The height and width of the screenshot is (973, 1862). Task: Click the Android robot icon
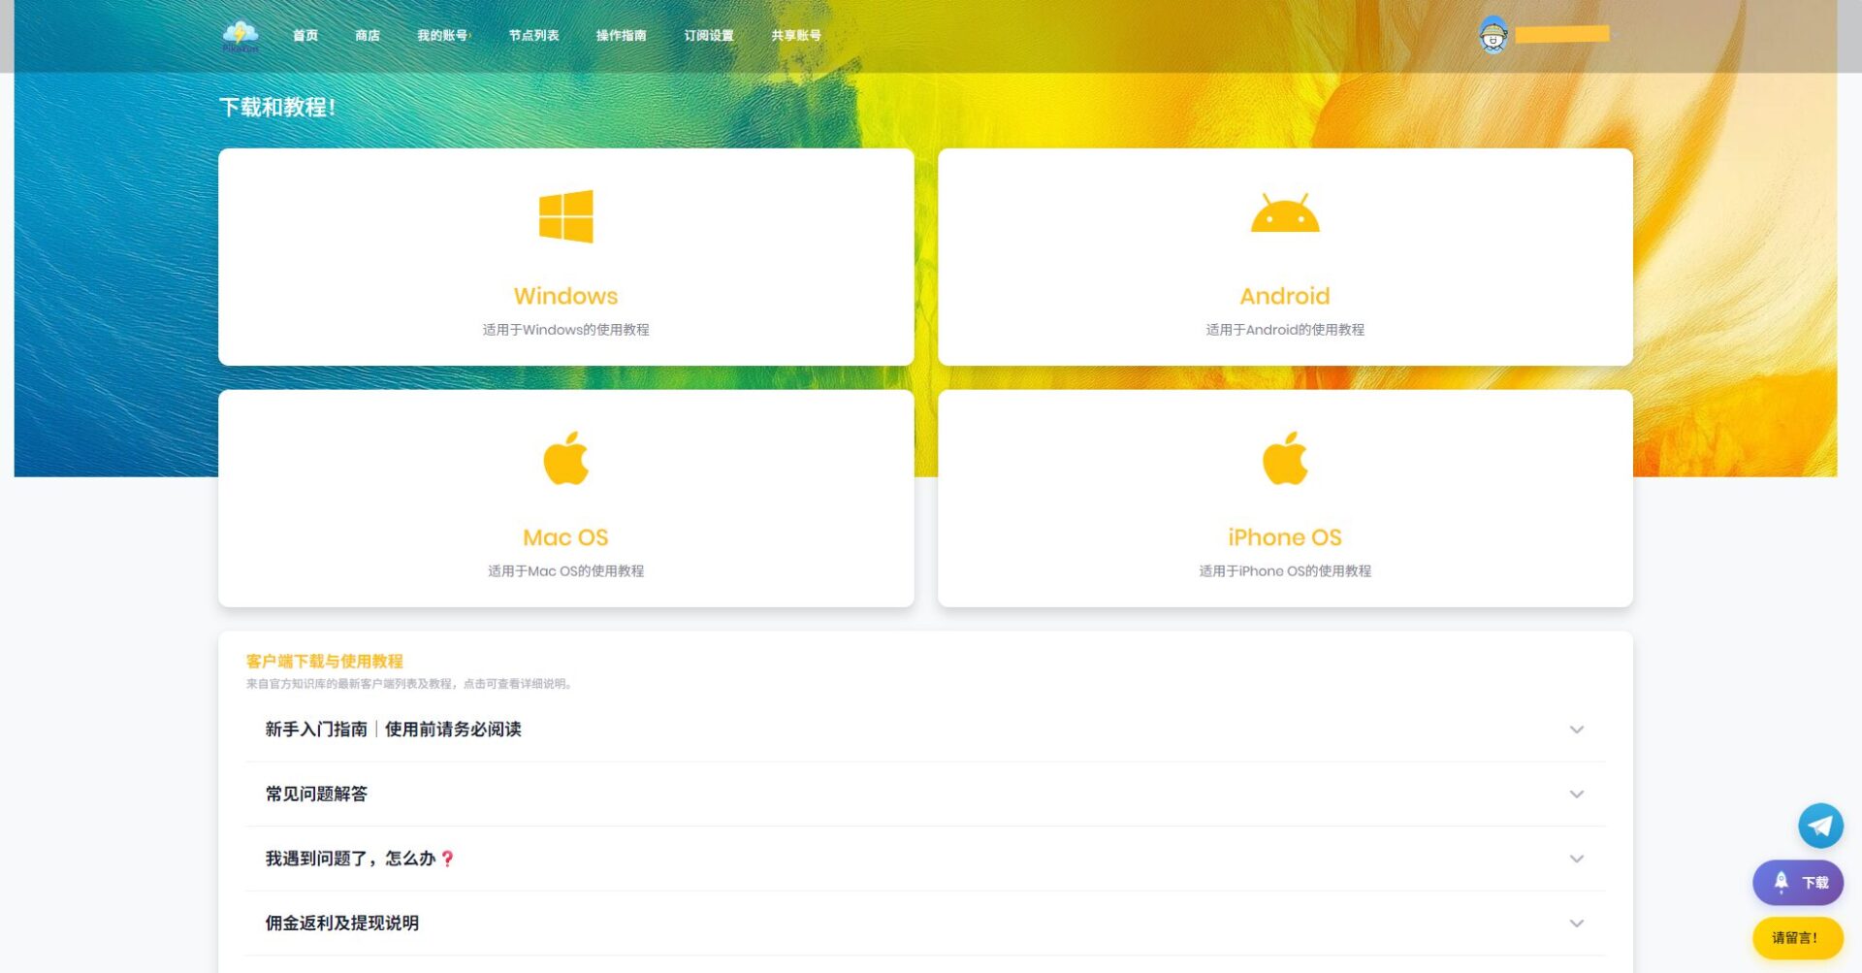click(x=1284, y=213)
